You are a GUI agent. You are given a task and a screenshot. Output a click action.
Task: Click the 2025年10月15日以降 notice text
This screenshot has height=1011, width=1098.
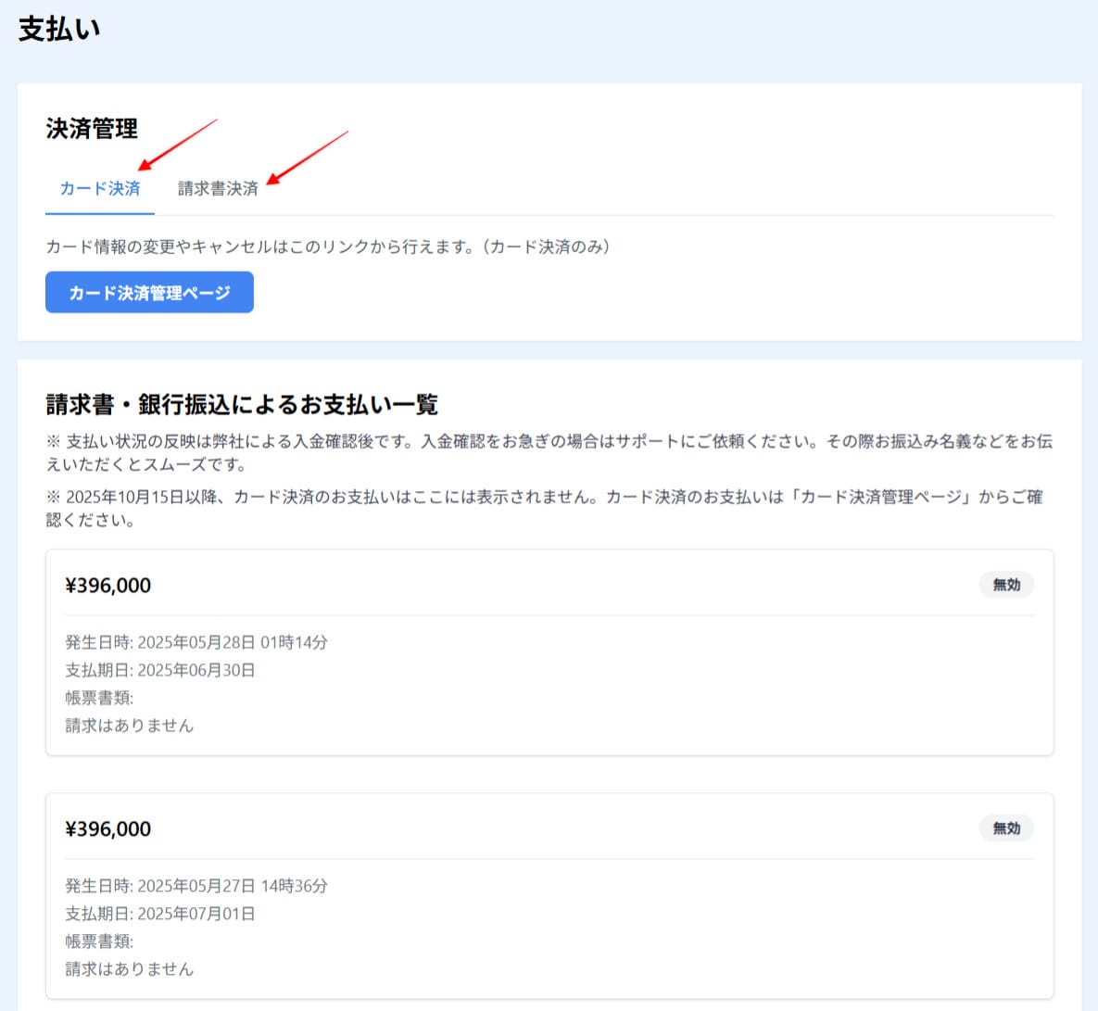(x=545, y=509)
